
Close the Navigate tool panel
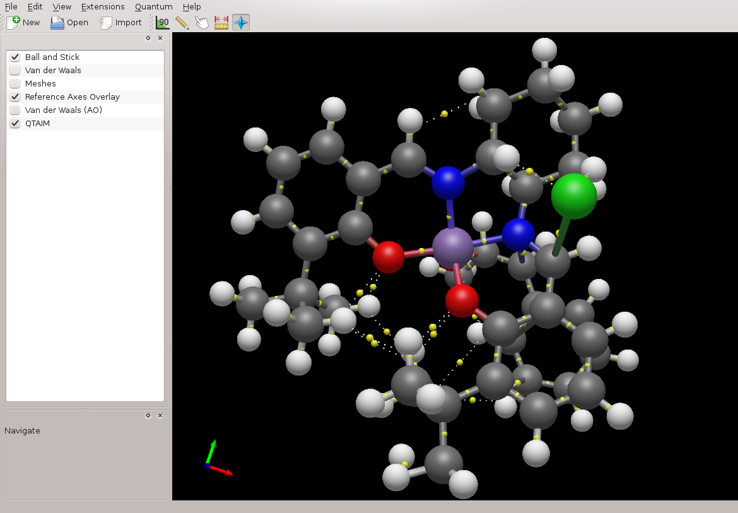point(160,416)
